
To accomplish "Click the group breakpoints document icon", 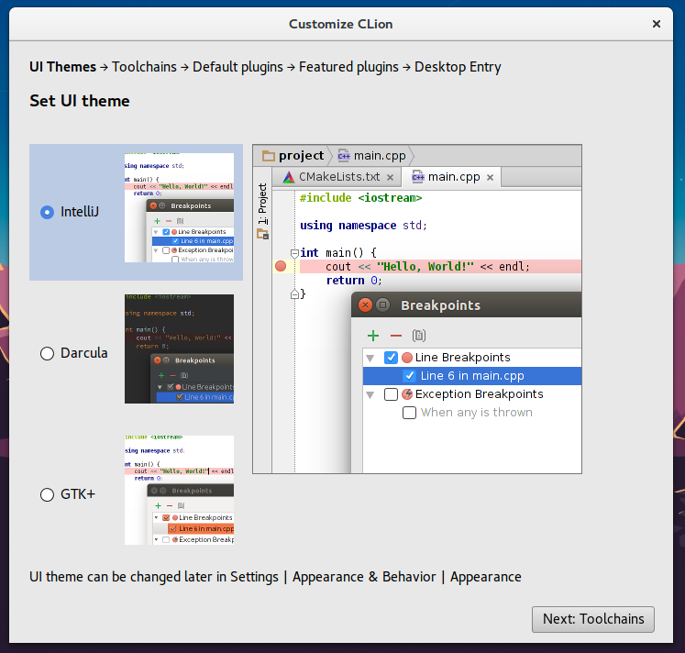I will click(418, 336).
